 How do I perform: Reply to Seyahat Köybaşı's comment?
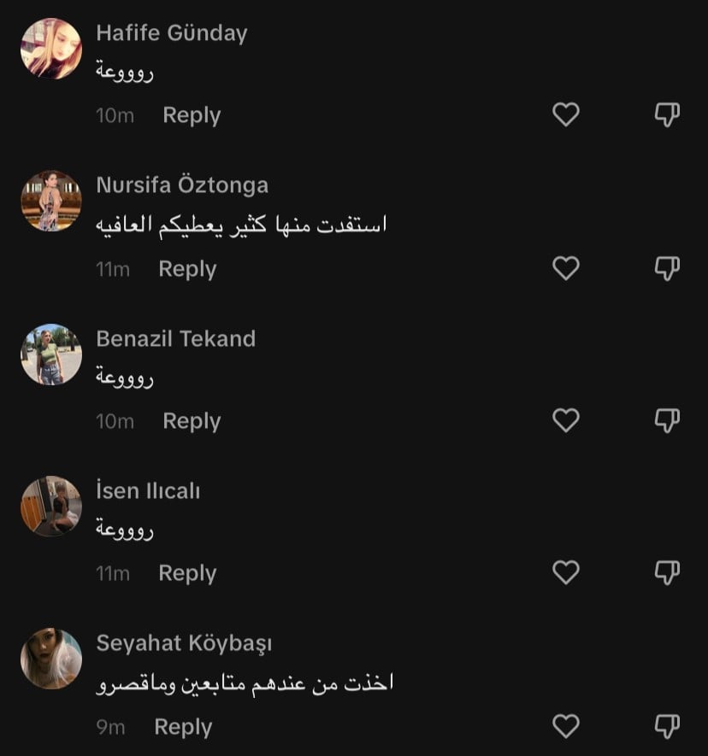[183, 727]
